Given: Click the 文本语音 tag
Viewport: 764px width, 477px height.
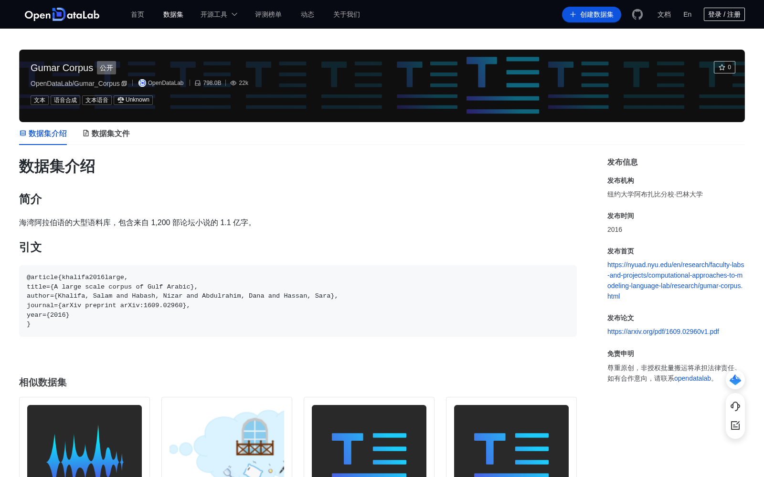Looking at the screenshot, I should click(97, 100).
